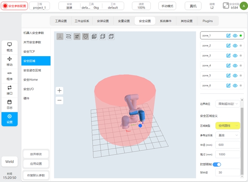
Task: Click the zoom out minus button
Action: 60,100
